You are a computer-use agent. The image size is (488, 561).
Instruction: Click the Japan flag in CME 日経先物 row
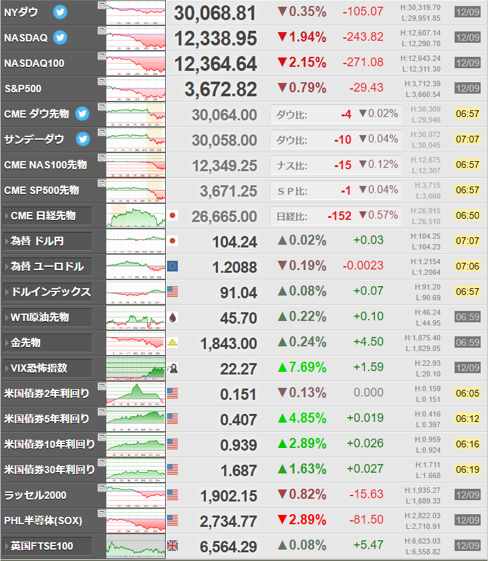click(x=172, y=215)
